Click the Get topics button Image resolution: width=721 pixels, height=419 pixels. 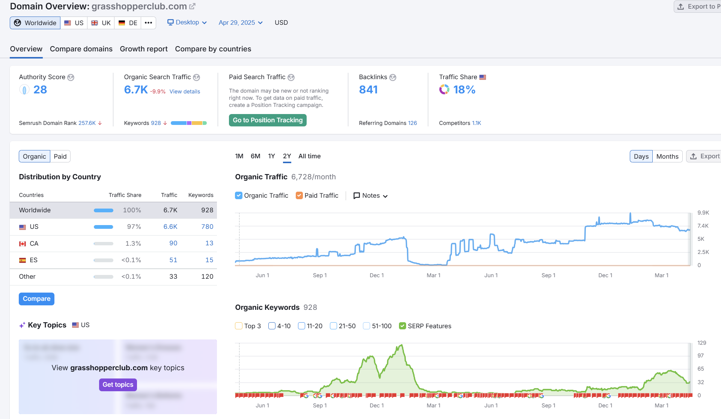pos(118,385)
